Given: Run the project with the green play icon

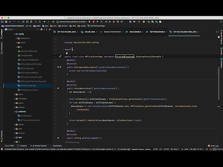Looking at the screenshot, I should [x=90, y=22].
